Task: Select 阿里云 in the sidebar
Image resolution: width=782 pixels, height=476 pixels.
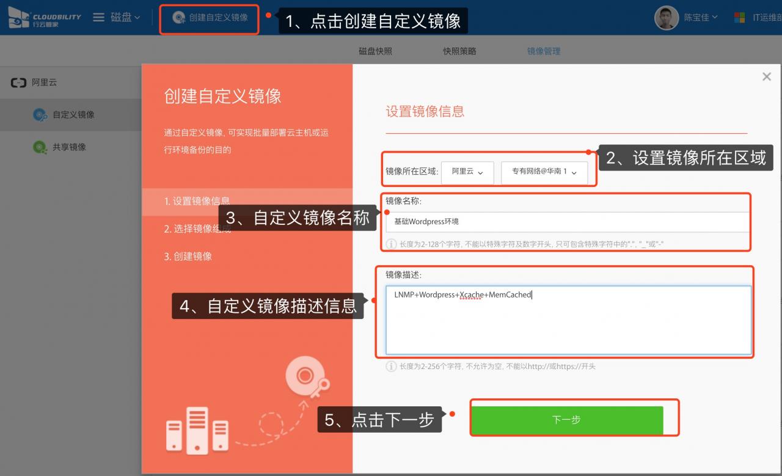Action: (x=45, y=82)
